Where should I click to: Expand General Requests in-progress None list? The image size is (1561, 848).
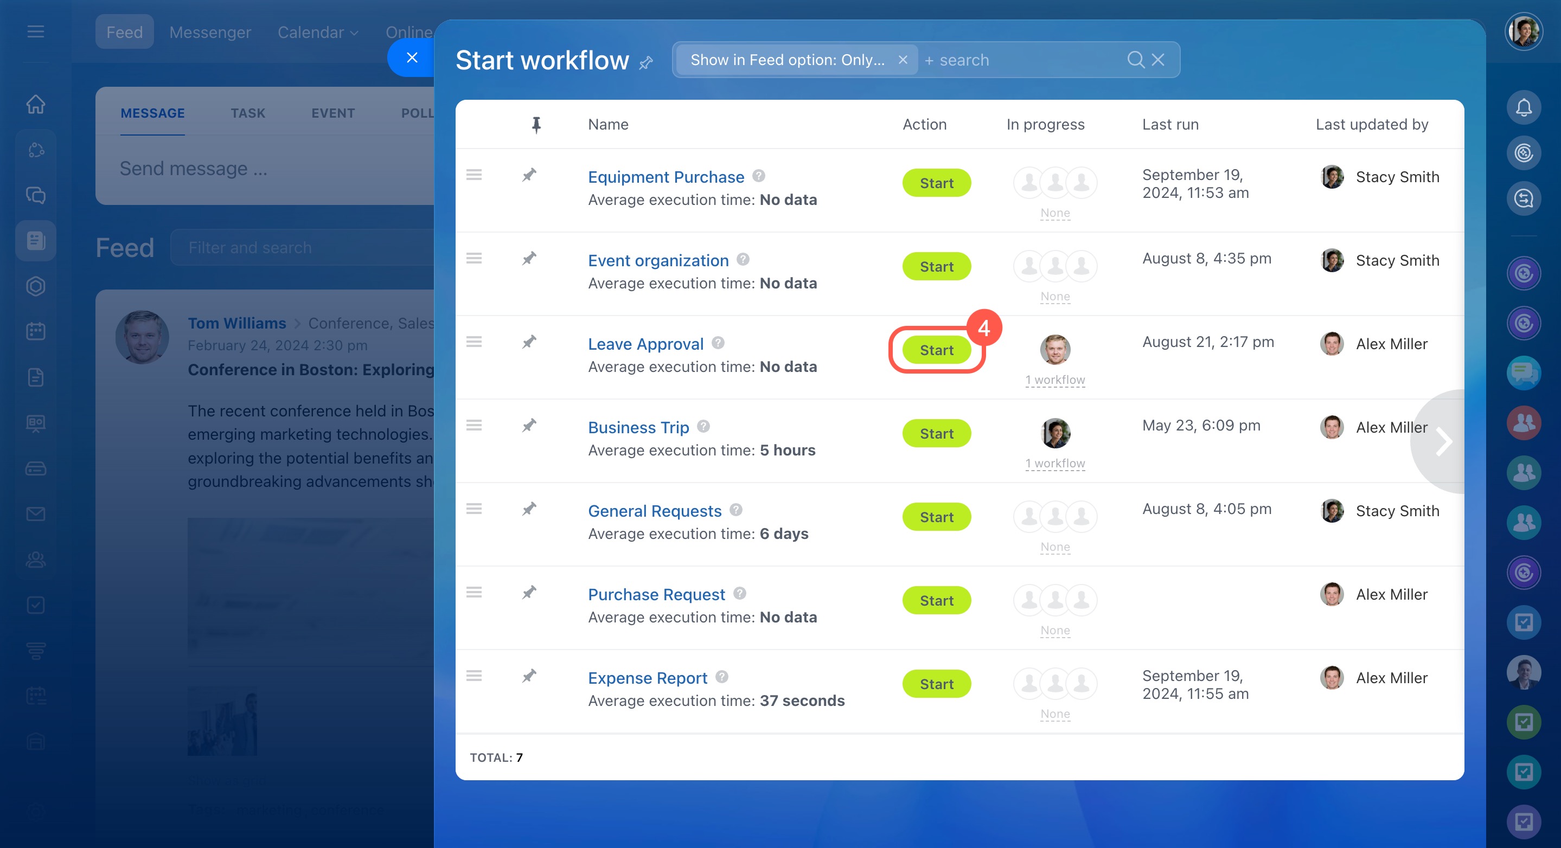click(x=1055, y=547)
